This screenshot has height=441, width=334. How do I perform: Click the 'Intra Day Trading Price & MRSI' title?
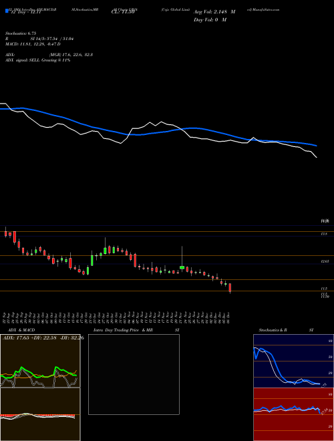(136, 330)
